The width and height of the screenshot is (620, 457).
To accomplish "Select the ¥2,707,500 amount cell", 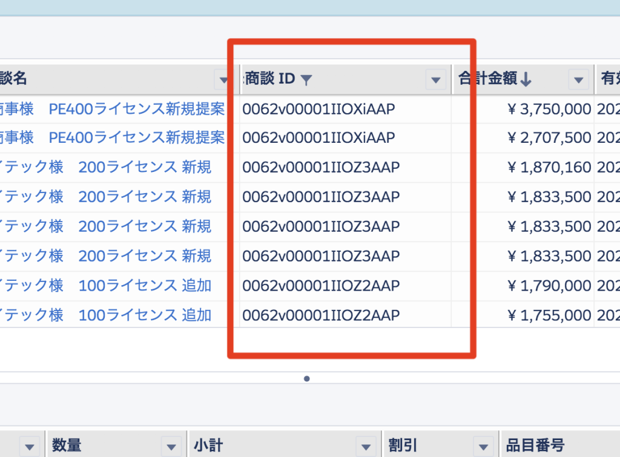I will coord(549,138).
